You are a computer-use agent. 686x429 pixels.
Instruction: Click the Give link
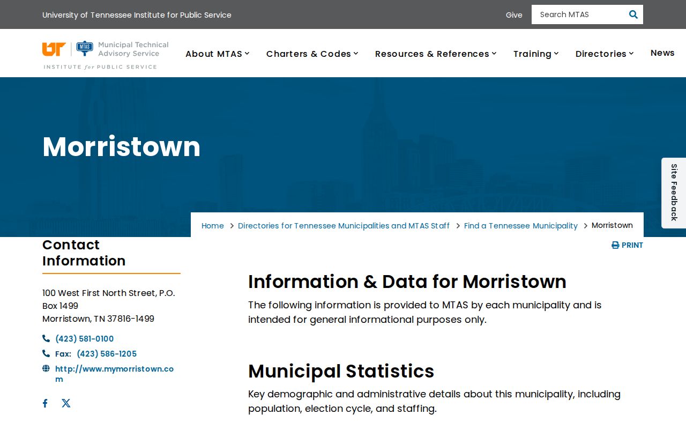pos(514,15)
